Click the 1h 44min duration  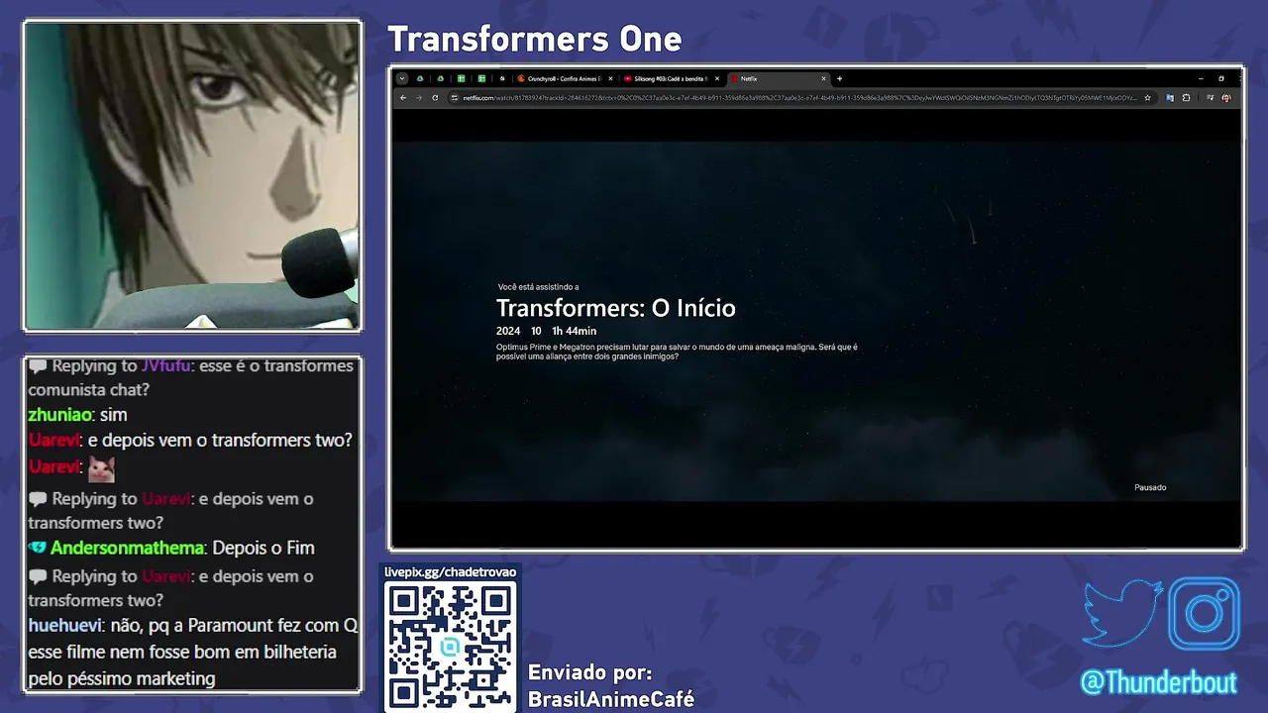575,331
